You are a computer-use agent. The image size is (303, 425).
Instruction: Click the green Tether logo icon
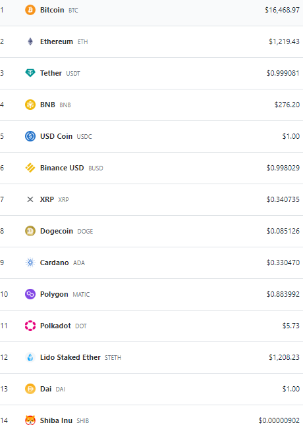tap(30, 73)
